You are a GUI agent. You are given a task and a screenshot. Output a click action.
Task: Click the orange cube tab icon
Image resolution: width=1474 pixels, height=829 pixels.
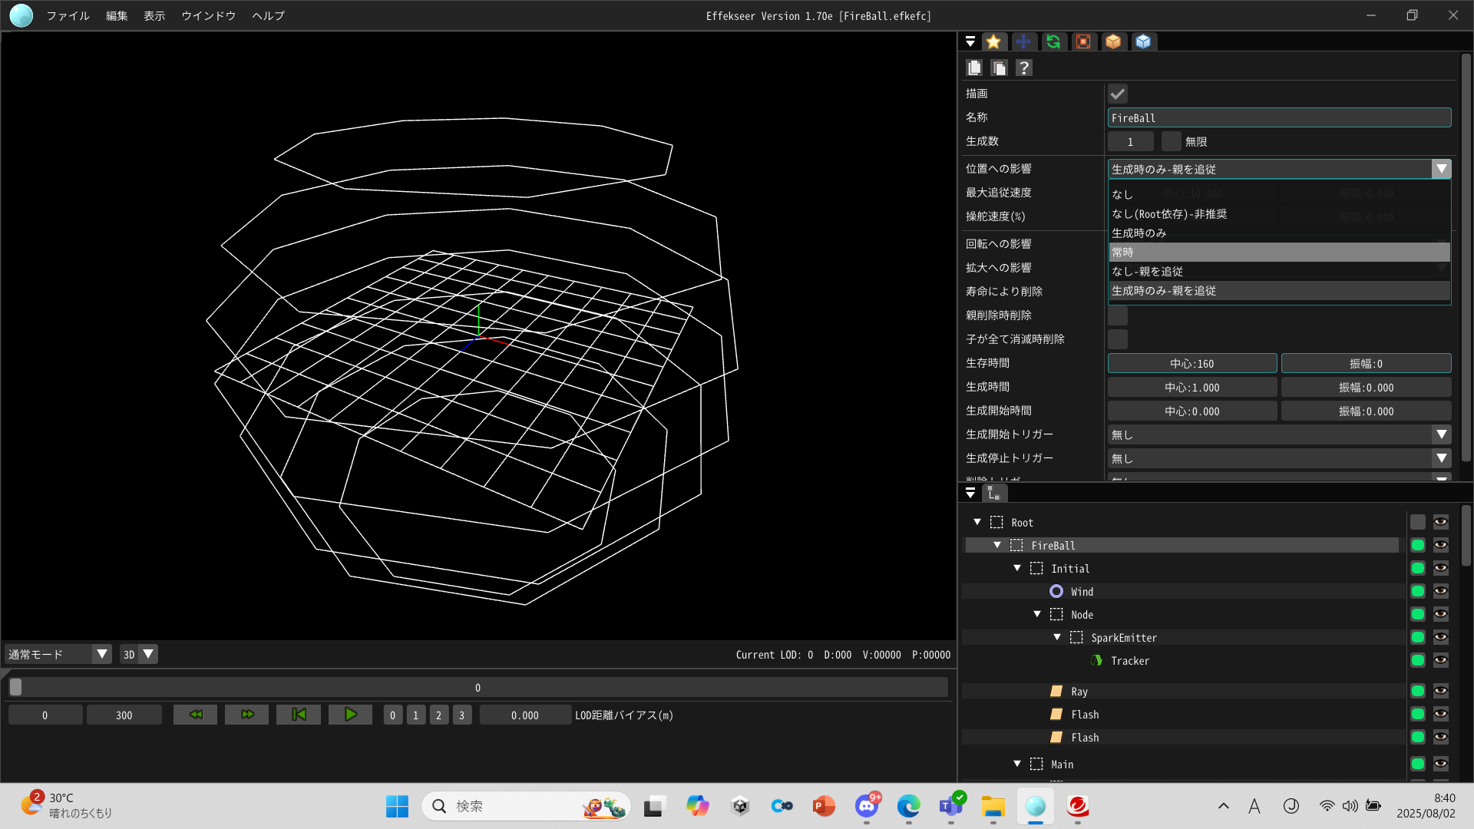[x=1113, y=41]
